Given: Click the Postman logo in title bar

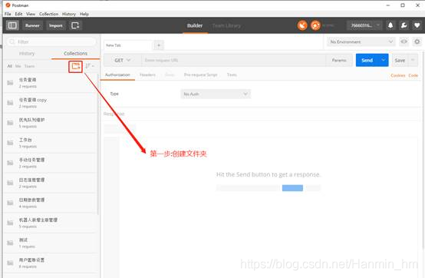Looking at the screenshot, I should point(8,5).
